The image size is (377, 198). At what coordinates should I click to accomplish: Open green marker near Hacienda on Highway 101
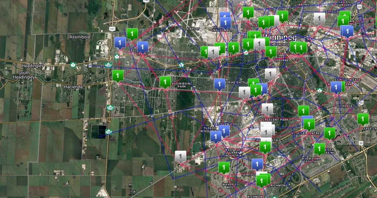118,75
